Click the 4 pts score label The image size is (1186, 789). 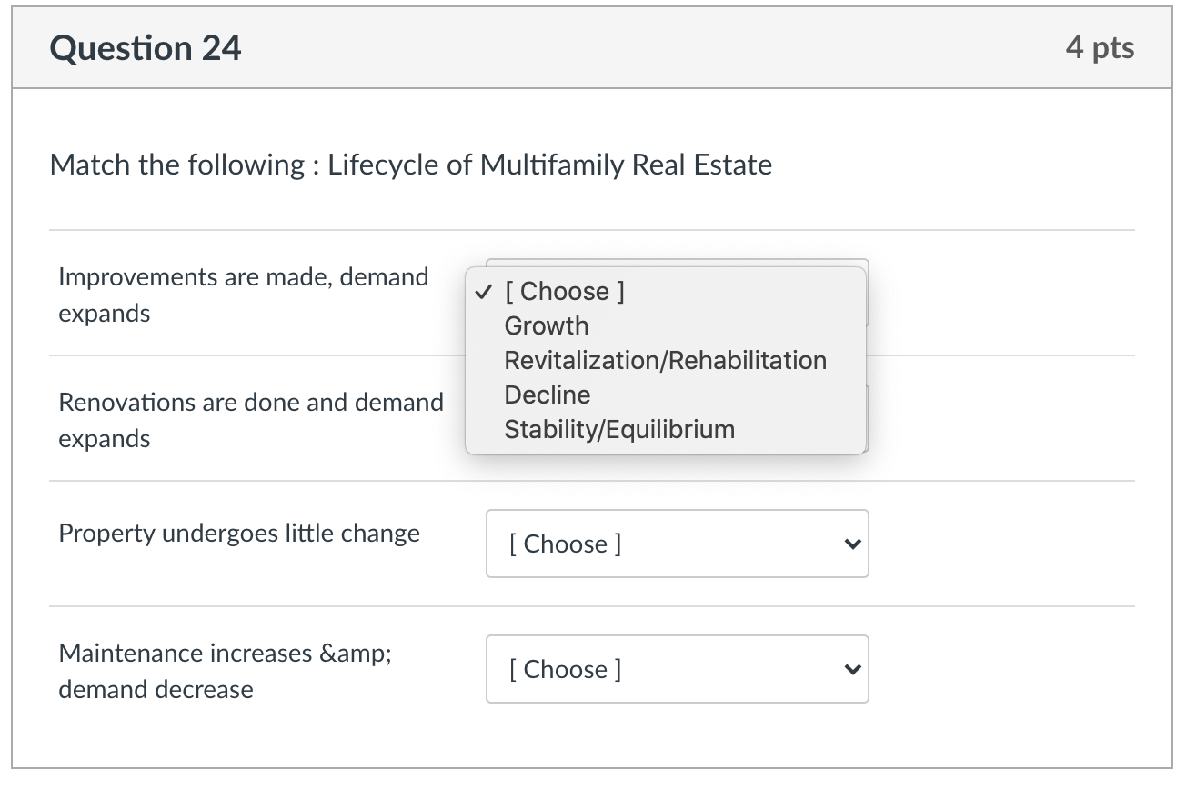[x=1100, y=47]
